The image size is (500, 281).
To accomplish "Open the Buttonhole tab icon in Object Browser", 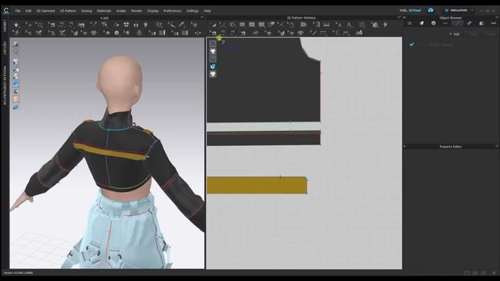I will (445, 23).
